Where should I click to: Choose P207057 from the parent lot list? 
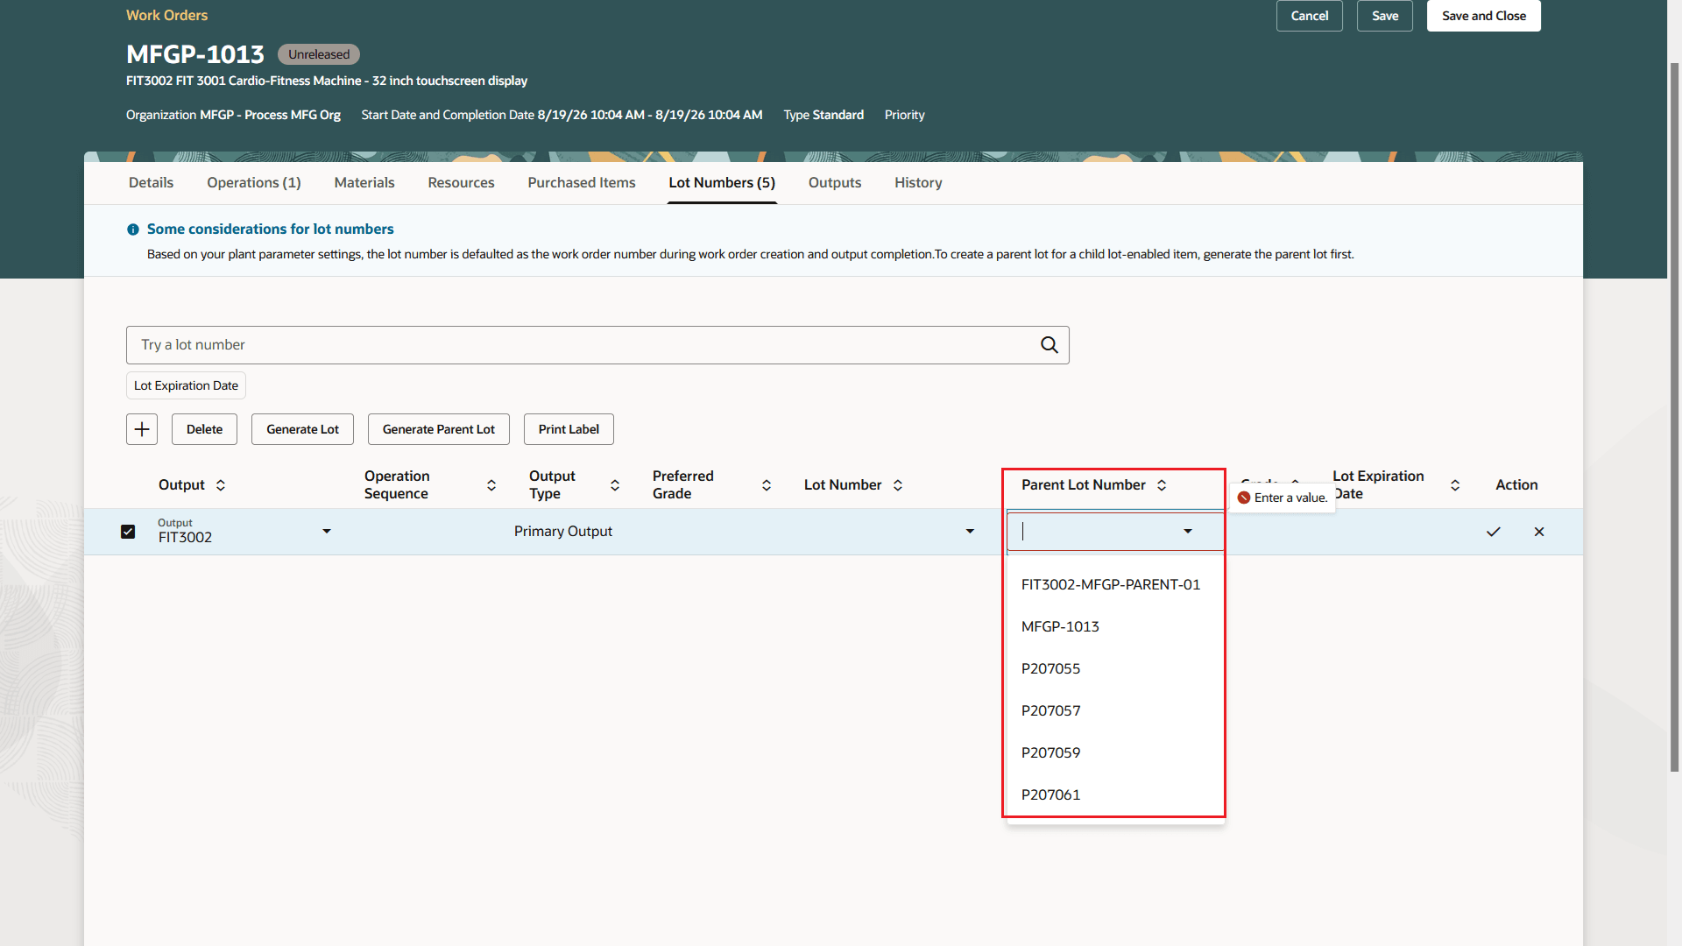pos(1115,710)
